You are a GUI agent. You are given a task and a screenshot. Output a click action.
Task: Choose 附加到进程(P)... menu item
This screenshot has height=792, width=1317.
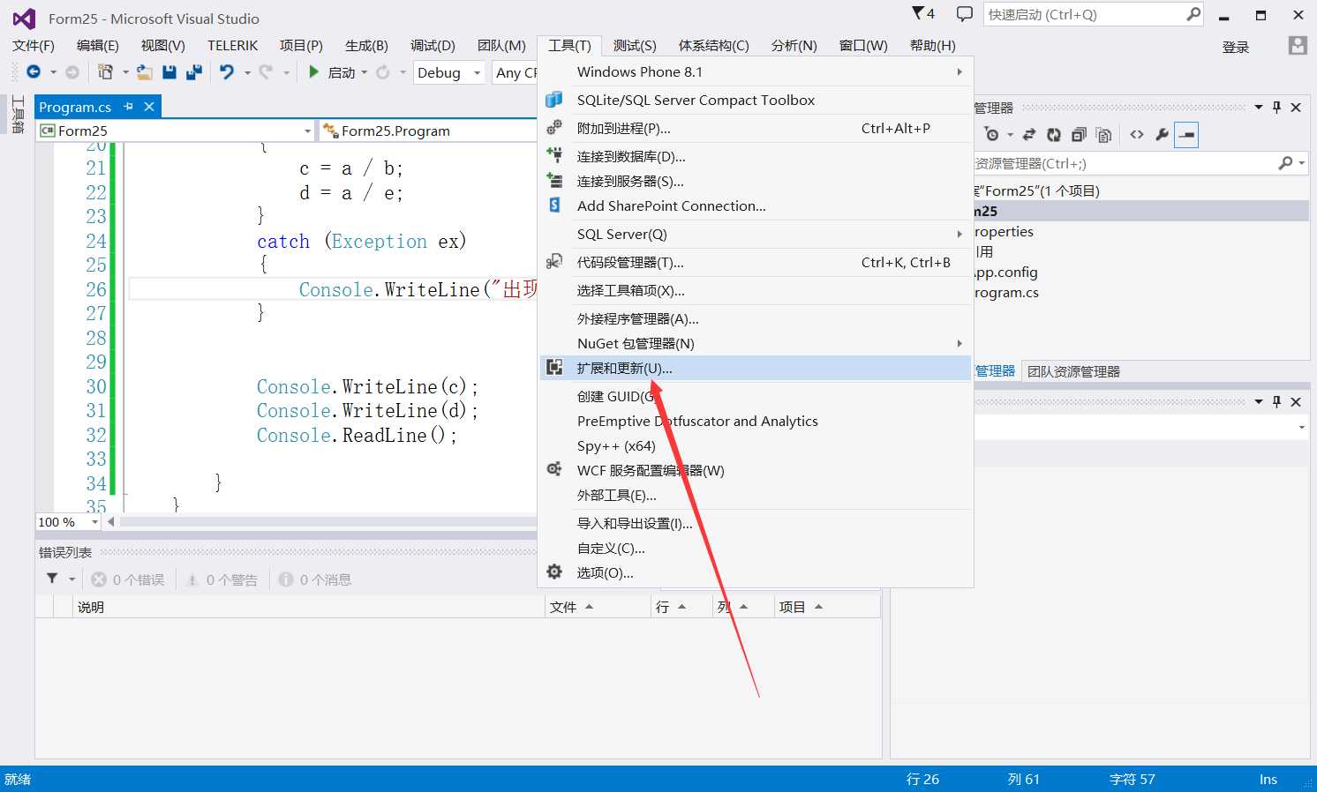coord(756,128)
